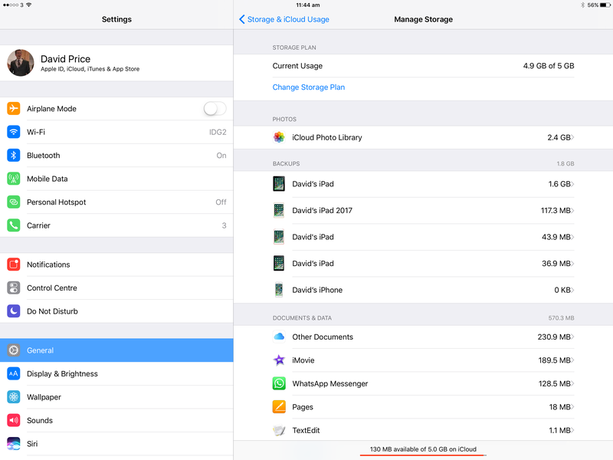Image resolution: width=613 pixels, height=460 pixels.
Task: Tap the General gear icon
Action: (14, 350)
